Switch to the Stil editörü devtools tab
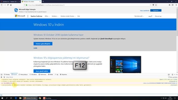This screenshot has height=100, width=178. point(33,74)
